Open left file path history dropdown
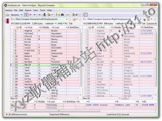 pos(67,19)
